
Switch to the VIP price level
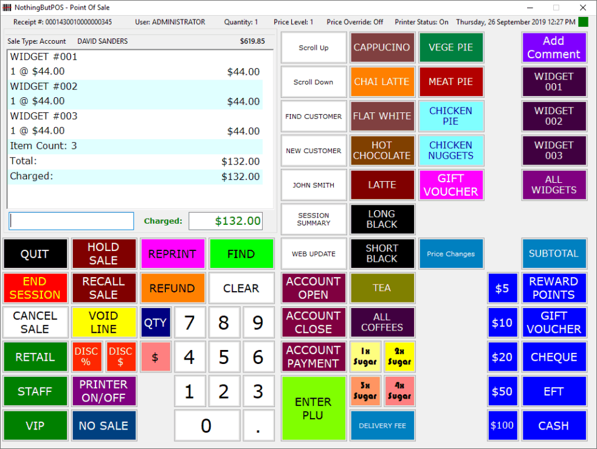35,426
